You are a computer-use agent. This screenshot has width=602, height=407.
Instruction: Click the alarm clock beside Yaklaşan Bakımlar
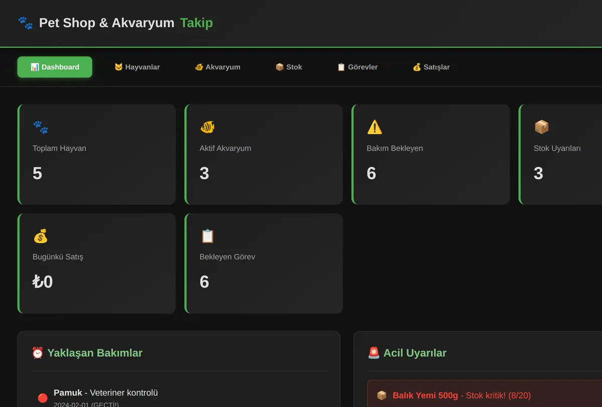pos(38,353)
